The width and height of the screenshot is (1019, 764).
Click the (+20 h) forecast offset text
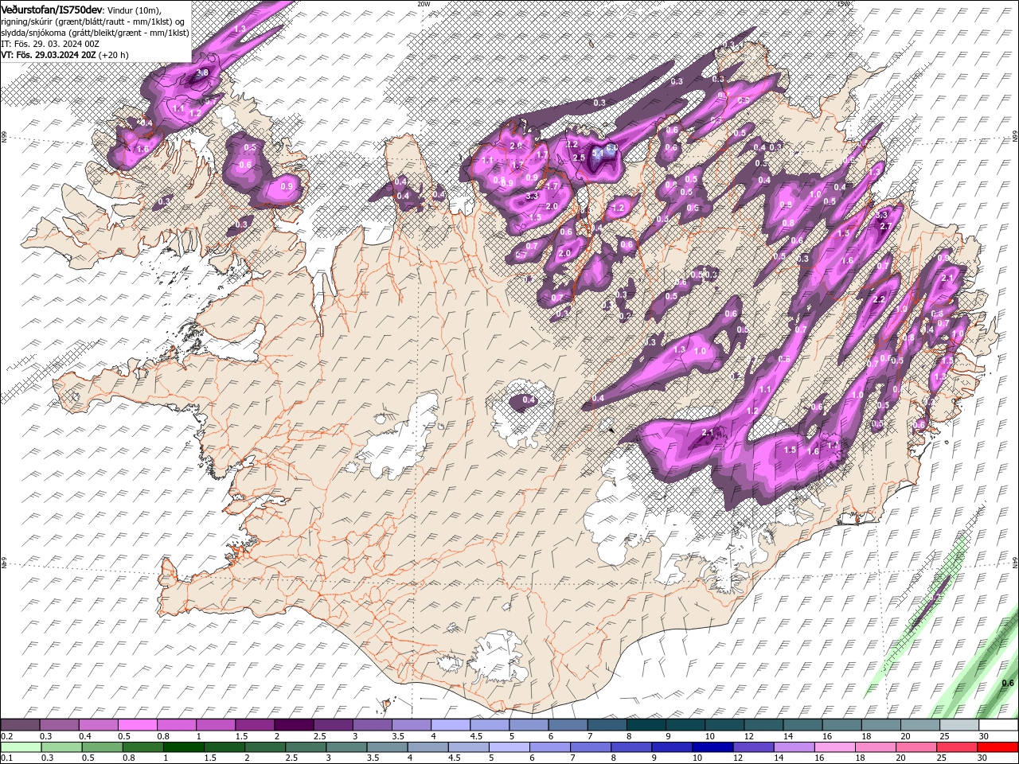pyautogui.click(x=114, y=55)
